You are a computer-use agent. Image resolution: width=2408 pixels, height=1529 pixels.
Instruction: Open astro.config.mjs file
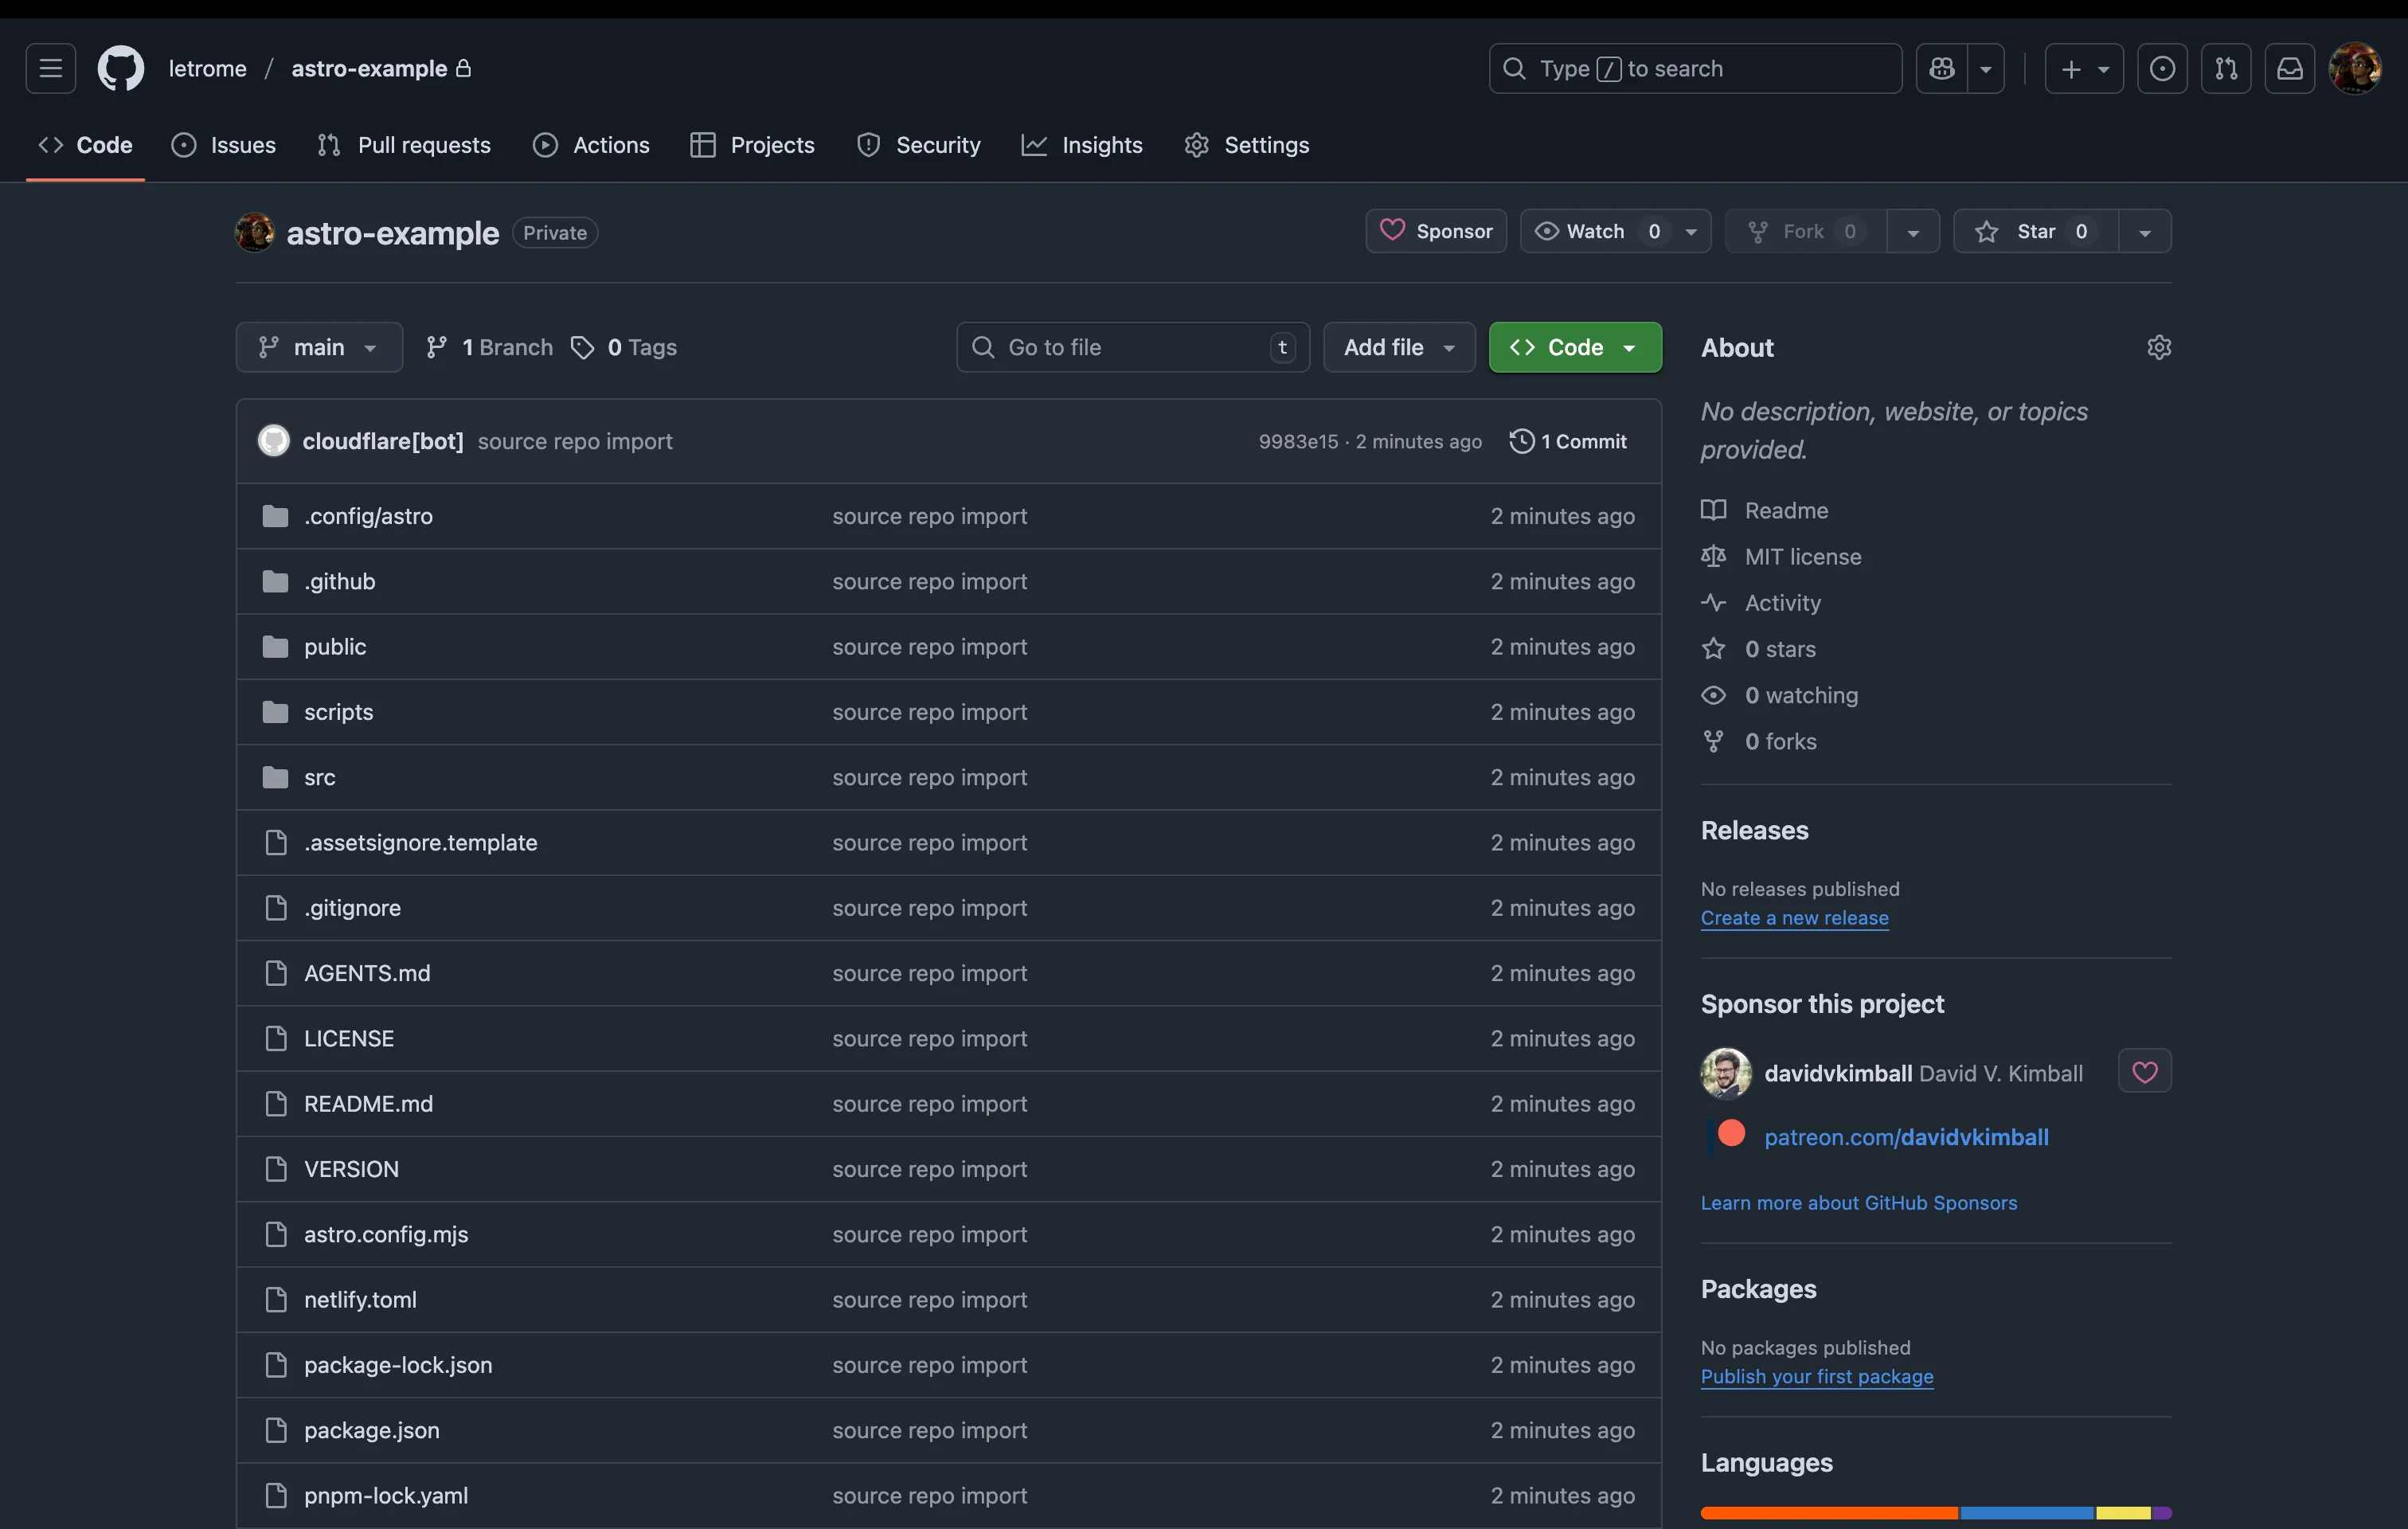tap(386, 1234)
